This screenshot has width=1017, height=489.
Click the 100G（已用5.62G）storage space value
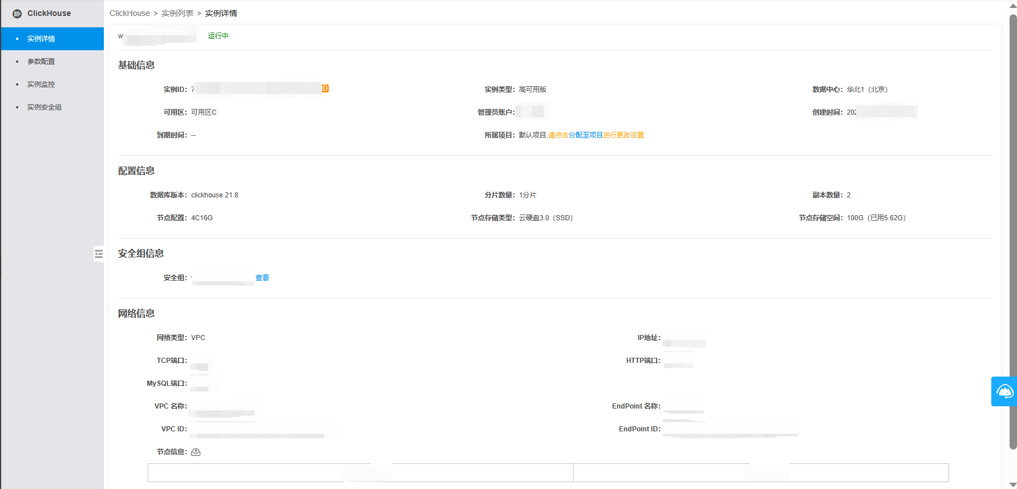pyautogui.click(x=876, y=218)
